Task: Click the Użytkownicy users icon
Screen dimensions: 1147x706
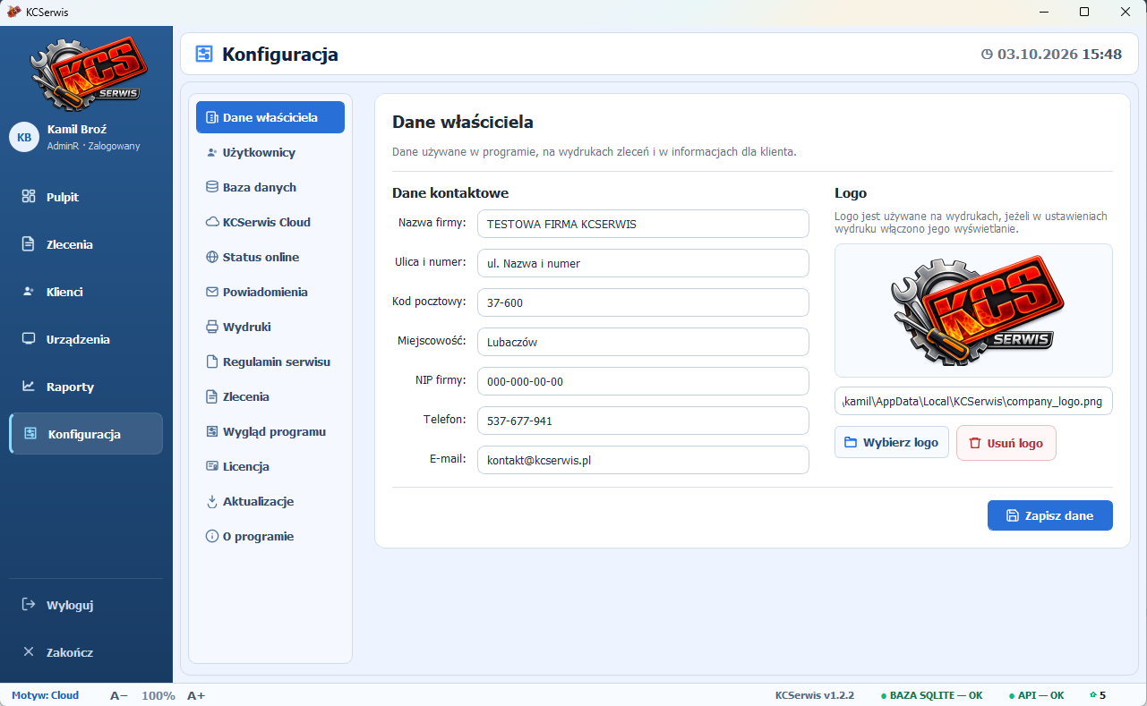Action: (212, 152)
